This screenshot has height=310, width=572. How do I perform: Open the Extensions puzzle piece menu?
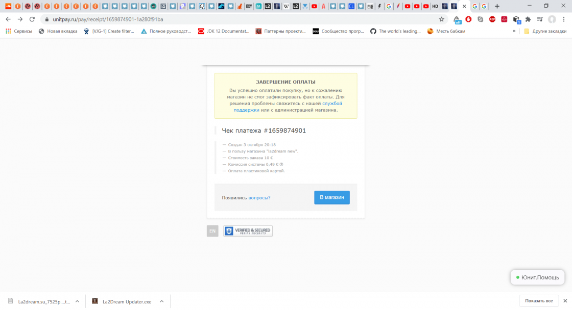tap(528, 19)
